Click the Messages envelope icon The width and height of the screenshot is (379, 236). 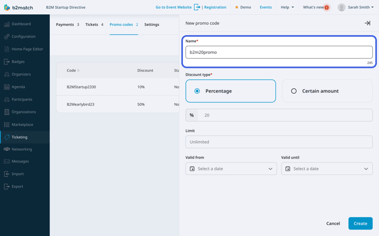[x=7, y=161]
